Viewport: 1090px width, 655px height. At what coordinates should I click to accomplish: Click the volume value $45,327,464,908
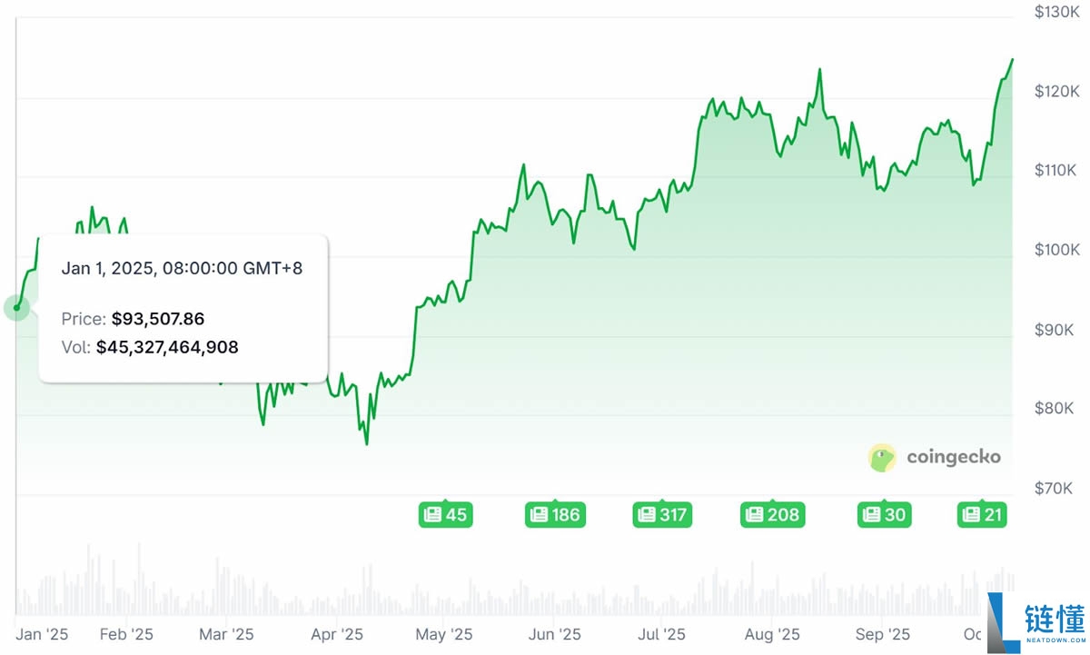click(x=167, y=347)
